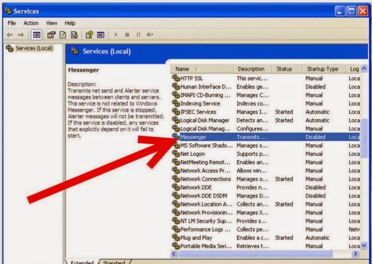Click the Export List toolbar icon
372x264 pixels.
pos(75,35)
